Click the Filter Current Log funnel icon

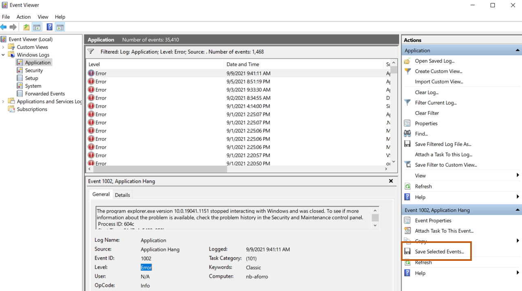click(407, 102)
